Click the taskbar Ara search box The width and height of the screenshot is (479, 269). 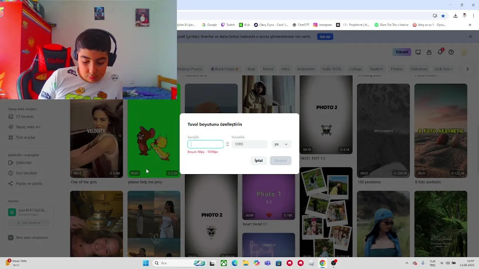pos(180,263)
